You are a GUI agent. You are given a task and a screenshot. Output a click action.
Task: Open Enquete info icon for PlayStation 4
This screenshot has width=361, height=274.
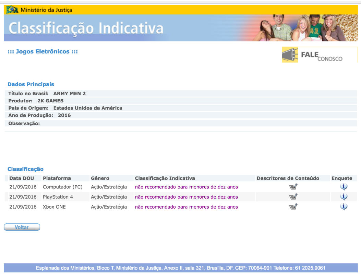pyautogui.click(x=344, y=197)
